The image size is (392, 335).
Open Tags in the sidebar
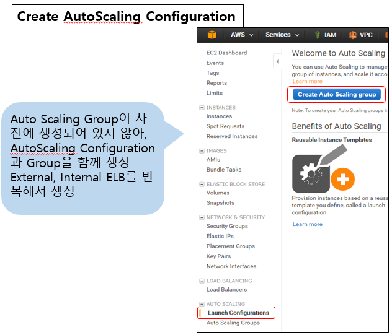(x=213, y=73)
